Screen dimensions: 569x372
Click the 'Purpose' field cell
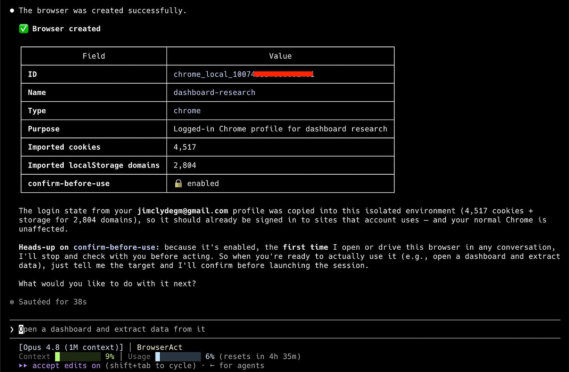tap(94, 129)
